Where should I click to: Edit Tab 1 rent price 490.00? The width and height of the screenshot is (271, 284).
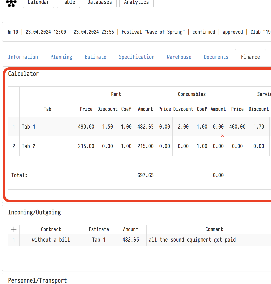click(x=86, y=127)
